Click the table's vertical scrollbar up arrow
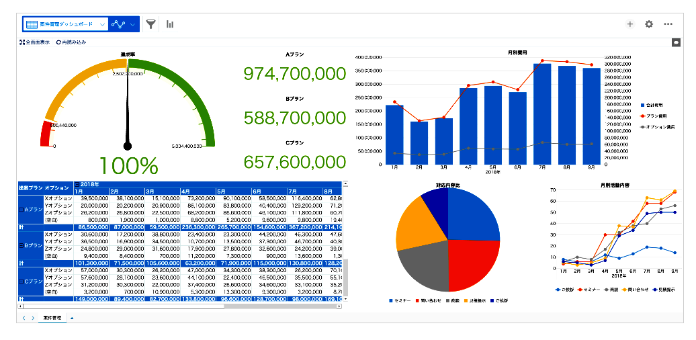Image resolution: width=696 pixels, height=340 pixels. click(345, 183)
